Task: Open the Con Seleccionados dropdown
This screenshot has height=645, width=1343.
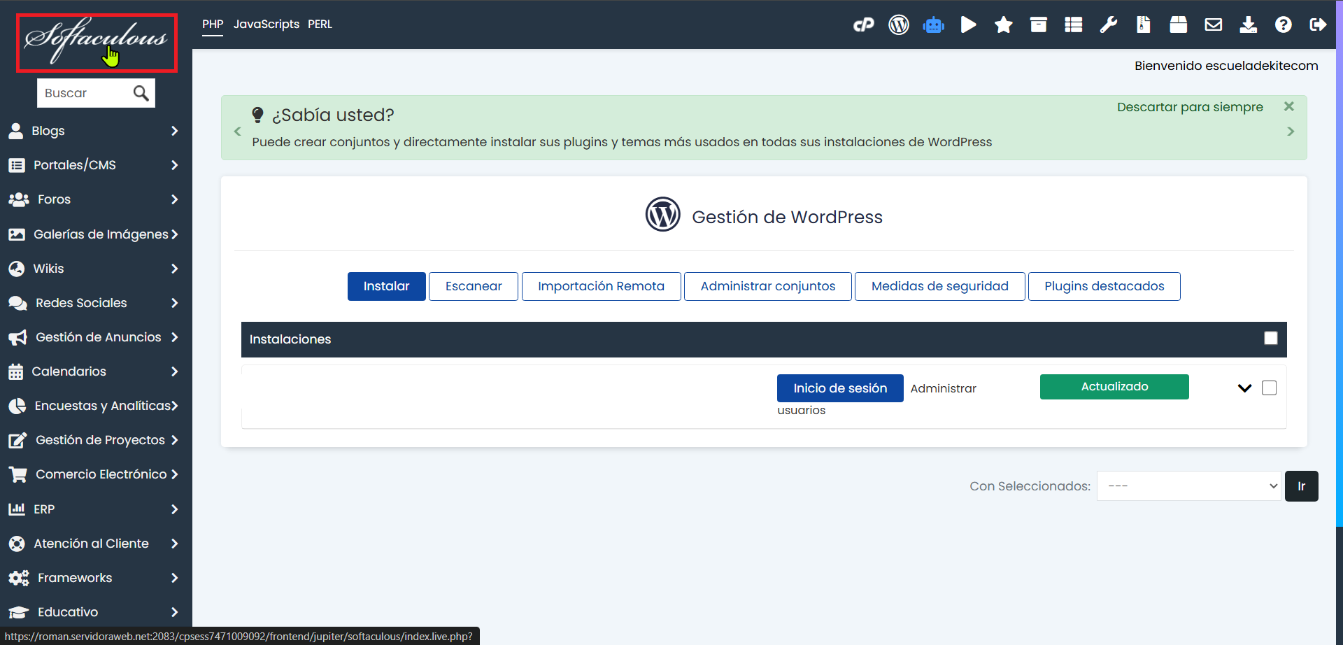Action: [1189, 485]
